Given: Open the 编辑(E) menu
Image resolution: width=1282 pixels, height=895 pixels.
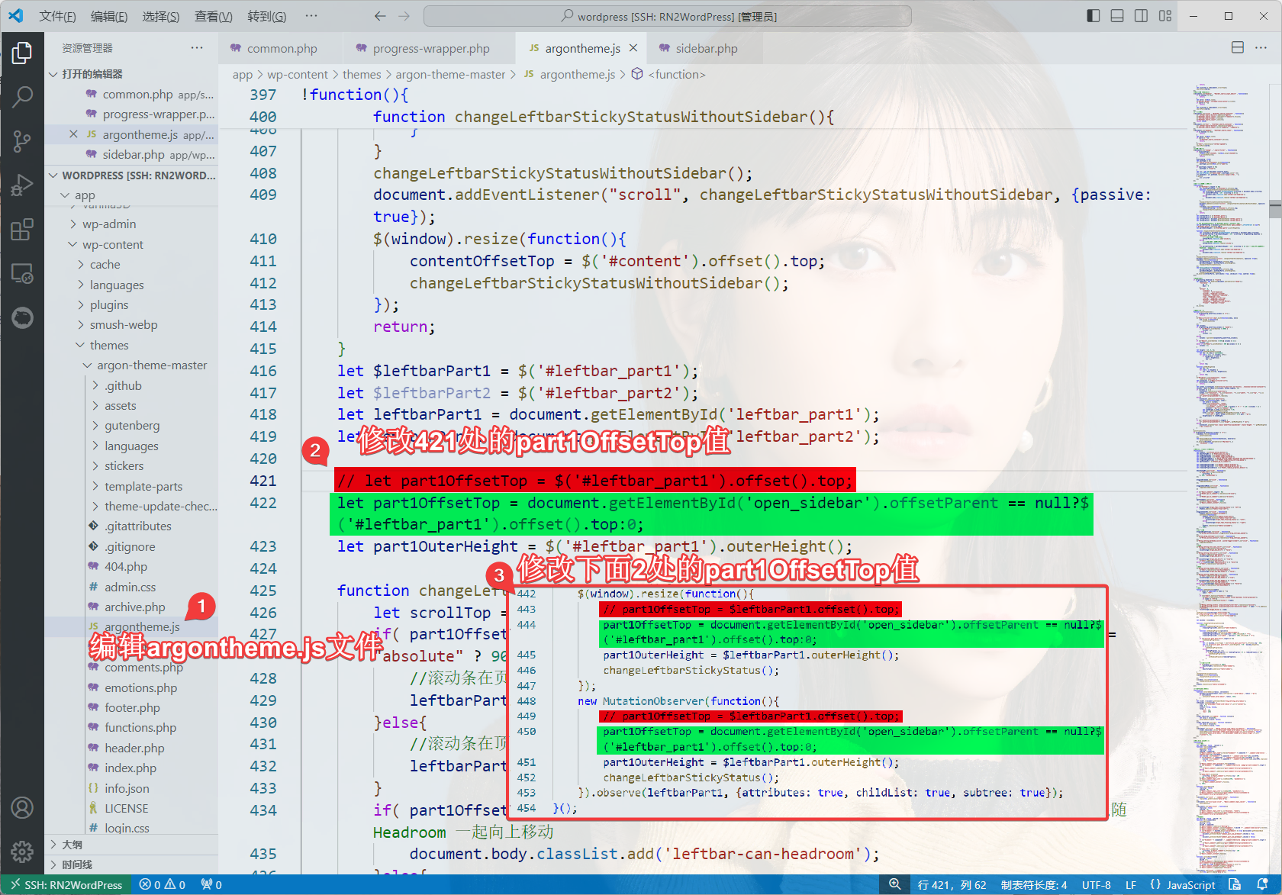Looking at the screenshot, I should tap(109, 16).
